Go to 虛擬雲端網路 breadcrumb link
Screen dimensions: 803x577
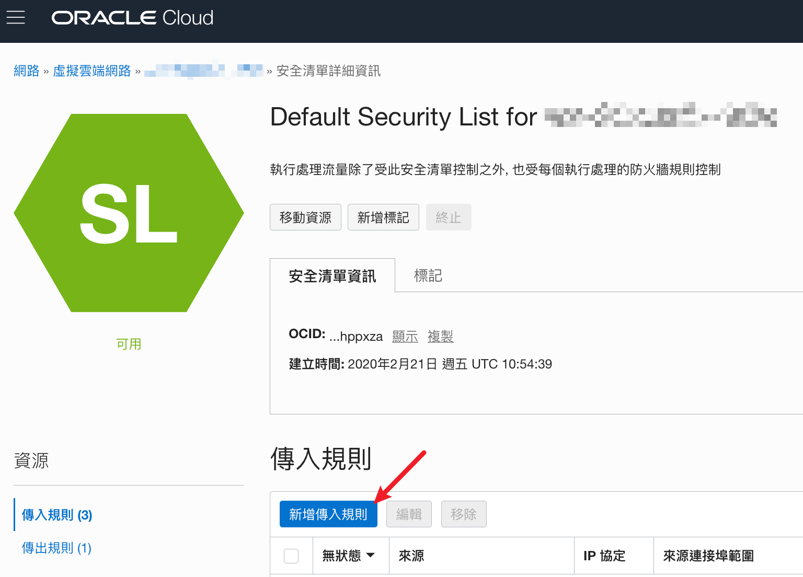coord(92,71)
